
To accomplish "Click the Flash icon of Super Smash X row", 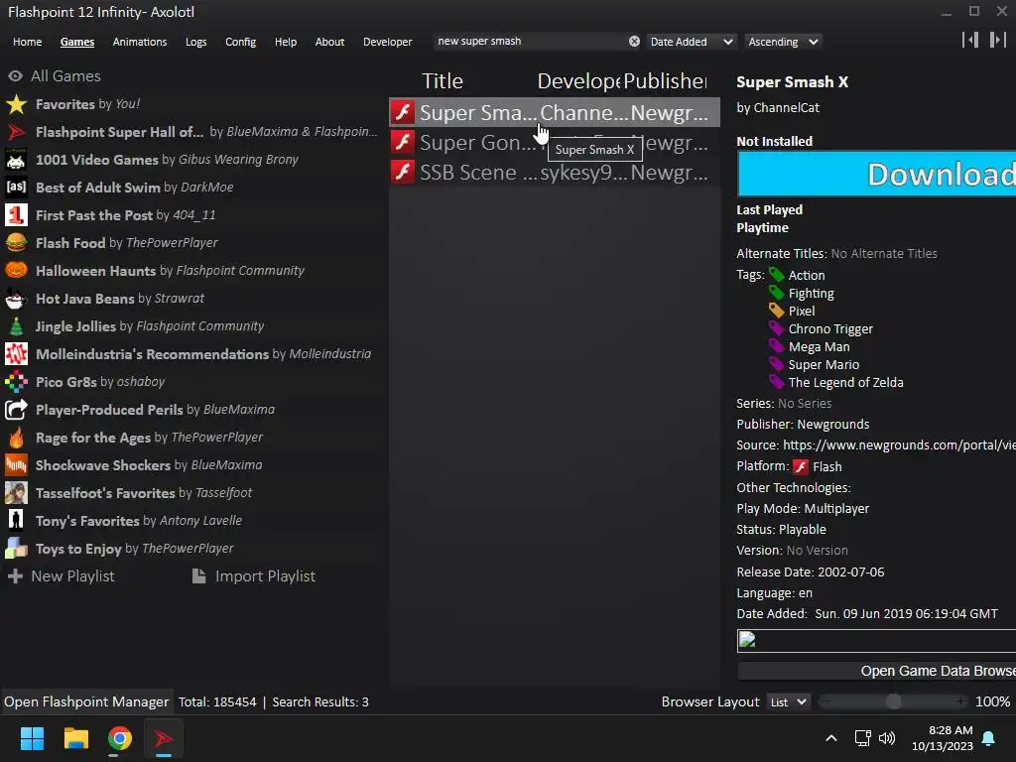I will (403, 112).
